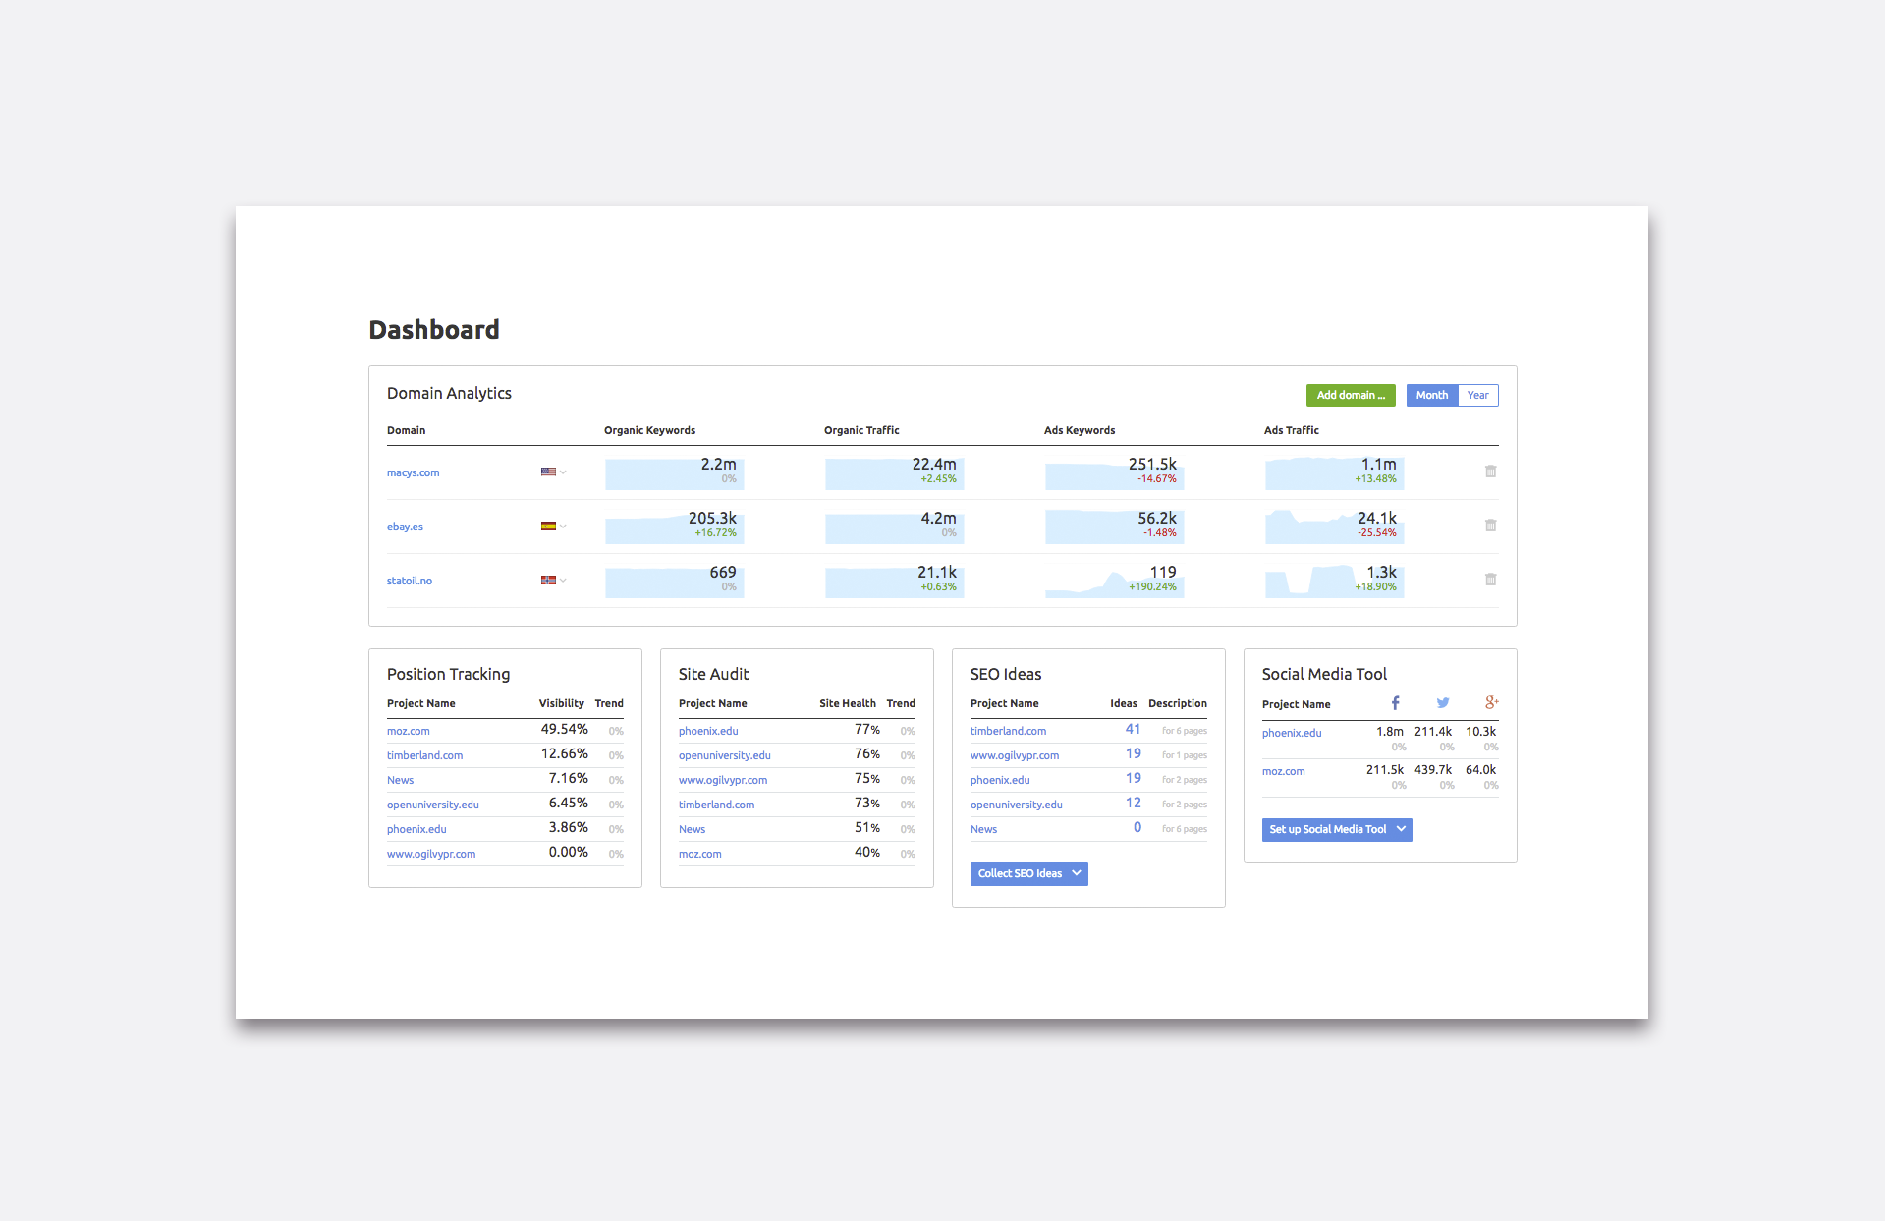Click the Google Plus icon

(1491, 702)
